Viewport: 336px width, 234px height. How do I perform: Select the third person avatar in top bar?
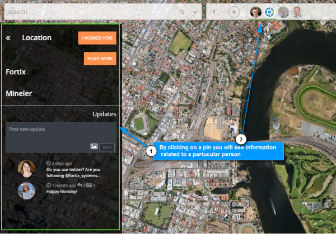[283, 12]
